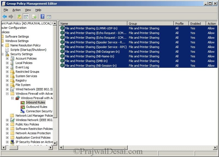Click green check icon of SMB-In rule
Image resolution: width=219 pixels, height=157 pixels.
(62, 61)
